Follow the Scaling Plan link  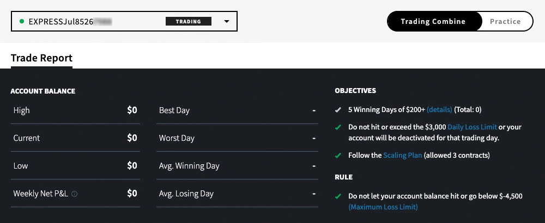click(x=403, y=156)
